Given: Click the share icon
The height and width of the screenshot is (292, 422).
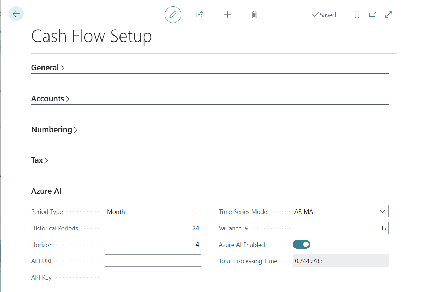Looking at the screenshot, I should point(200,15).
